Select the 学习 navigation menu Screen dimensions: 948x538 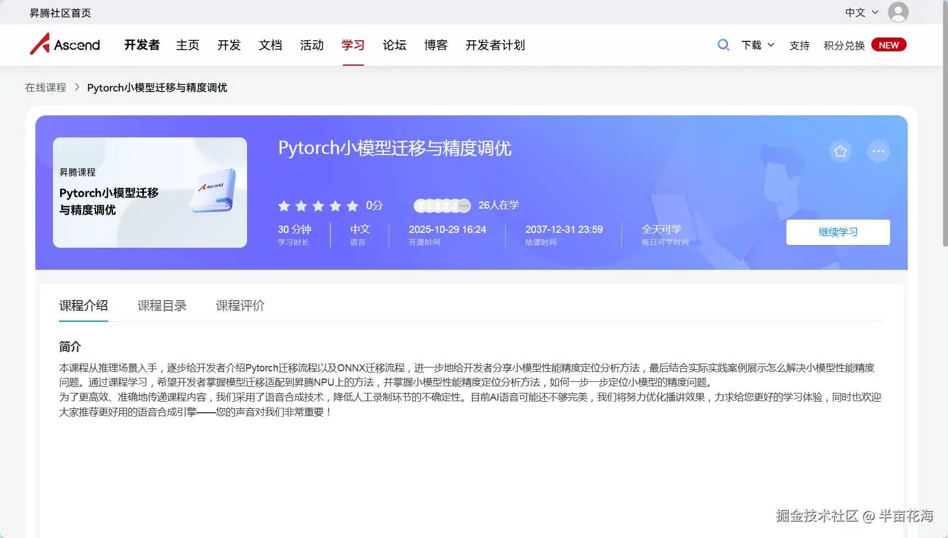click(x=353, y=45)
